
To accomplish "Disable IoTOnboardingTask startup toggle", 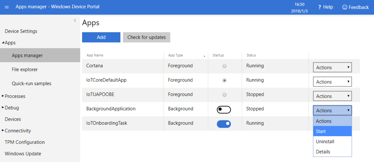I will click(224, 124).
